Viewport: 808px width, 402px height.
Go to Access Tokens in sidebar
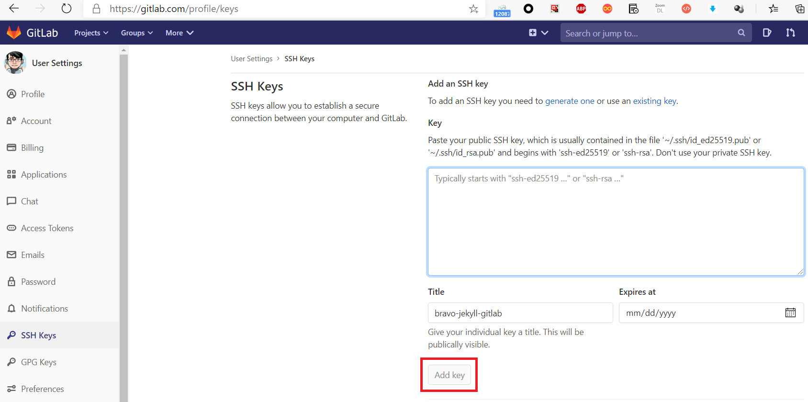[x=47, y=228]
